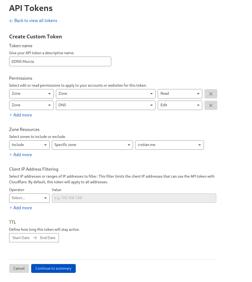The width and height of the screenshot is (252, 282).
Task: Expand the DNS permission type dropdown
Action: click(106, 105)
